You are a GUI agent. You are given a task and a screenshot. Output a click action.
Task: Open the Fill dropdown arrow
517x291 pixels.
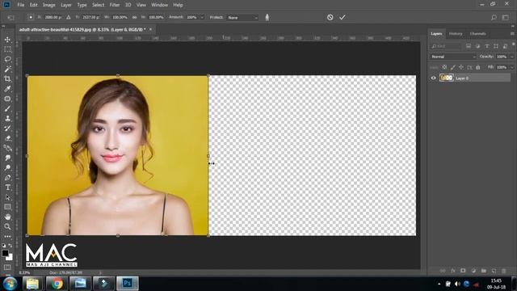511,67
